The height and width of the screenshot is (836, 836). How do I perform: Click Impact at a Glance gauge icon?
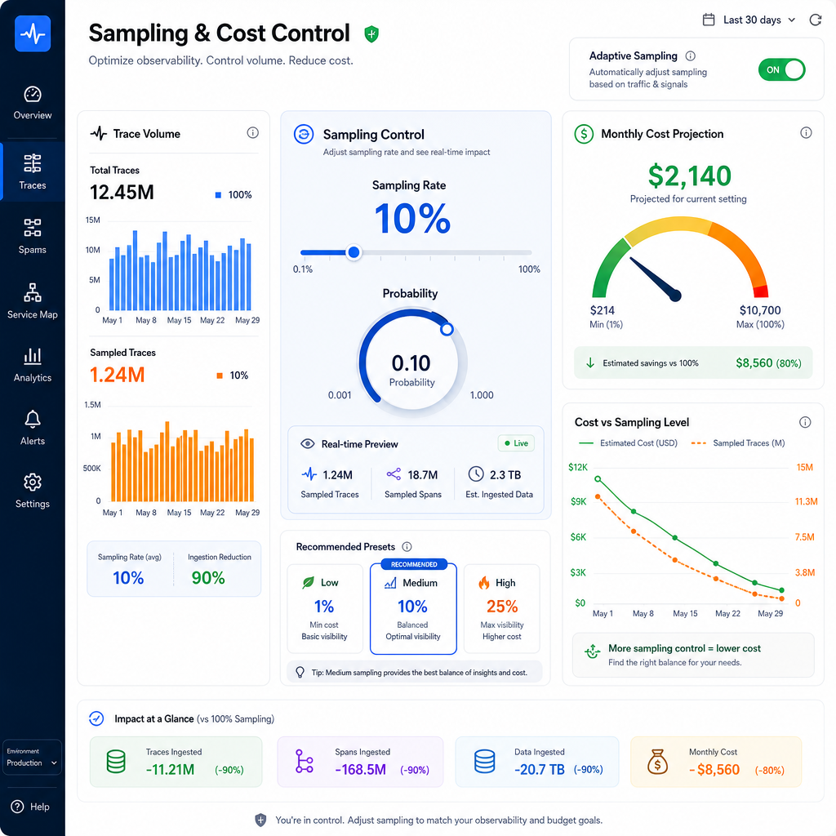pyautogui.click(x=96, y=718)
